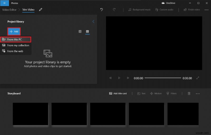This screenshot has height=135, width=211.
Task: Collapse the Project library panel
Action: click(x=93, y=22)
